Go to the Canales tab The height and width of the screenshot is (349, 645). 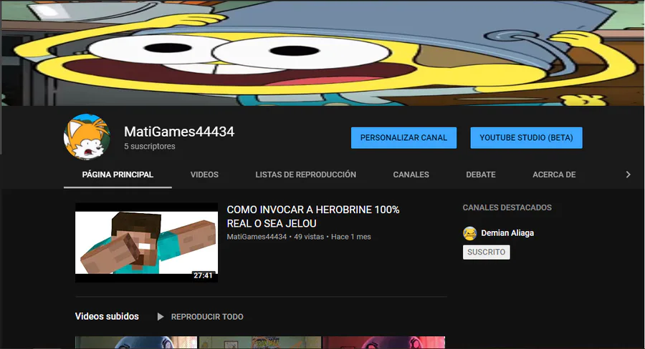411,174
